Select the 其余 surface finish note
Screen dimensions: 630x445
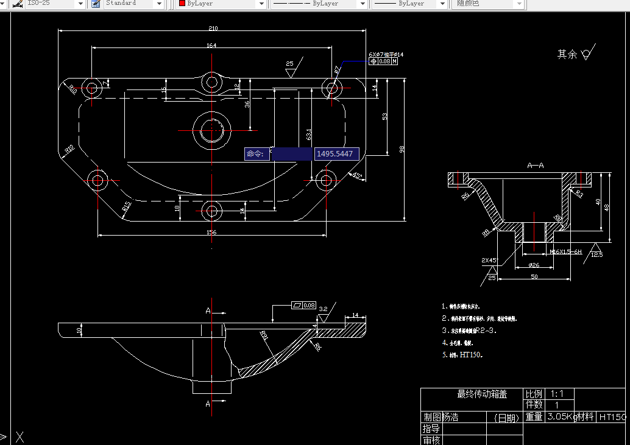coord(576,53)
